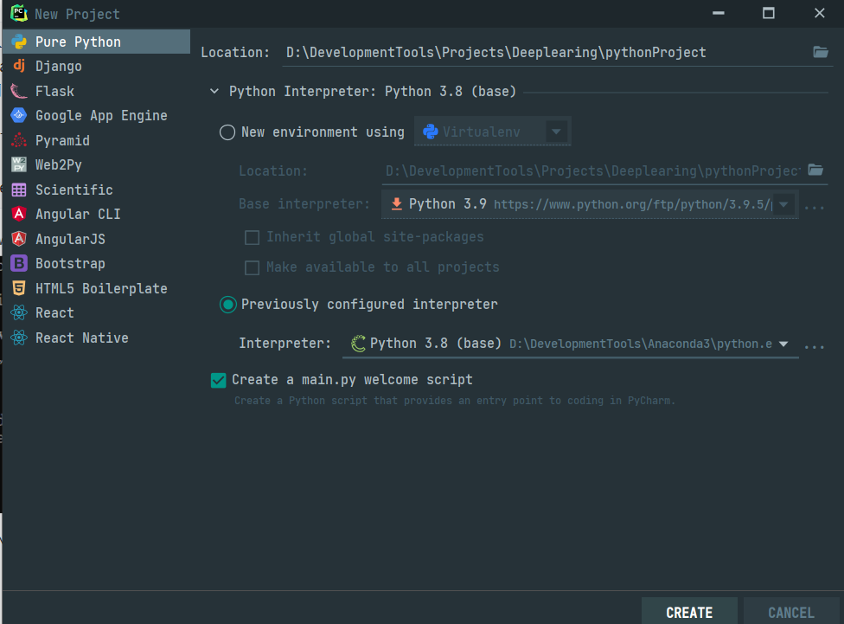
Task: Browse folder for new environment location
Action: click(815, 170)
